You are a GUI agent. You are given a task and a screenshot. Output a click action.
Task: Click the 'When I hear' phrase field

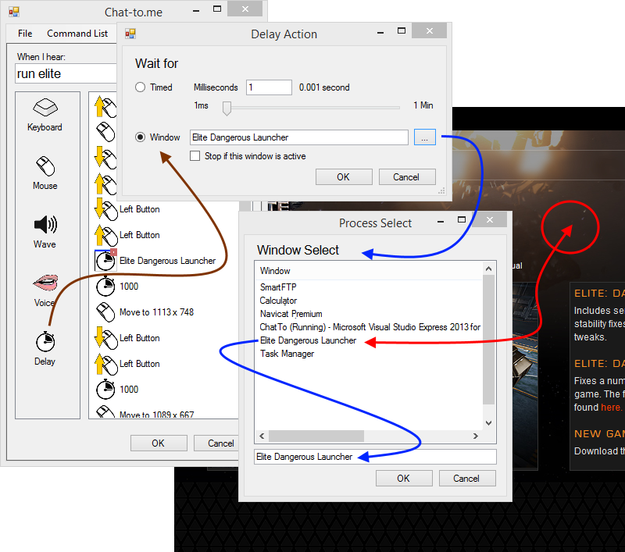point(66,73)
